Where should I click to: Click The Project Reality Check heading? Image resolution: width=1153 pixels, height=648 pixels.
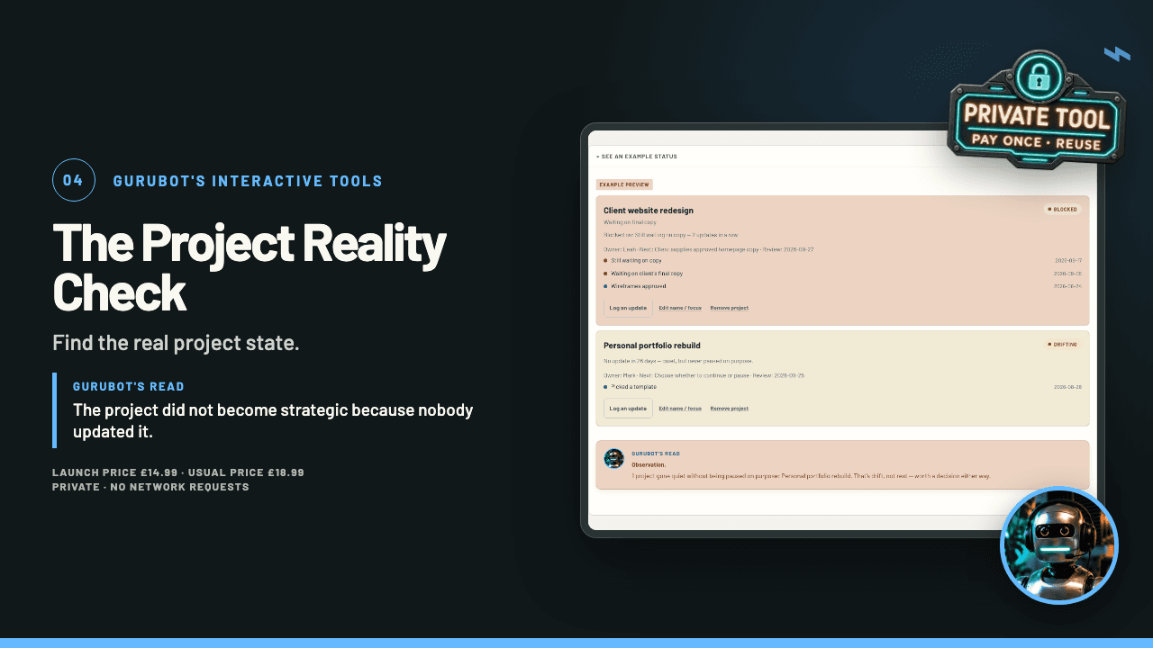(x=250, y=268)
